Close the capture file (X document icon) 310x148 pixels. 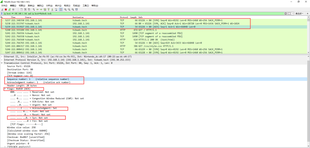(25, 10)
